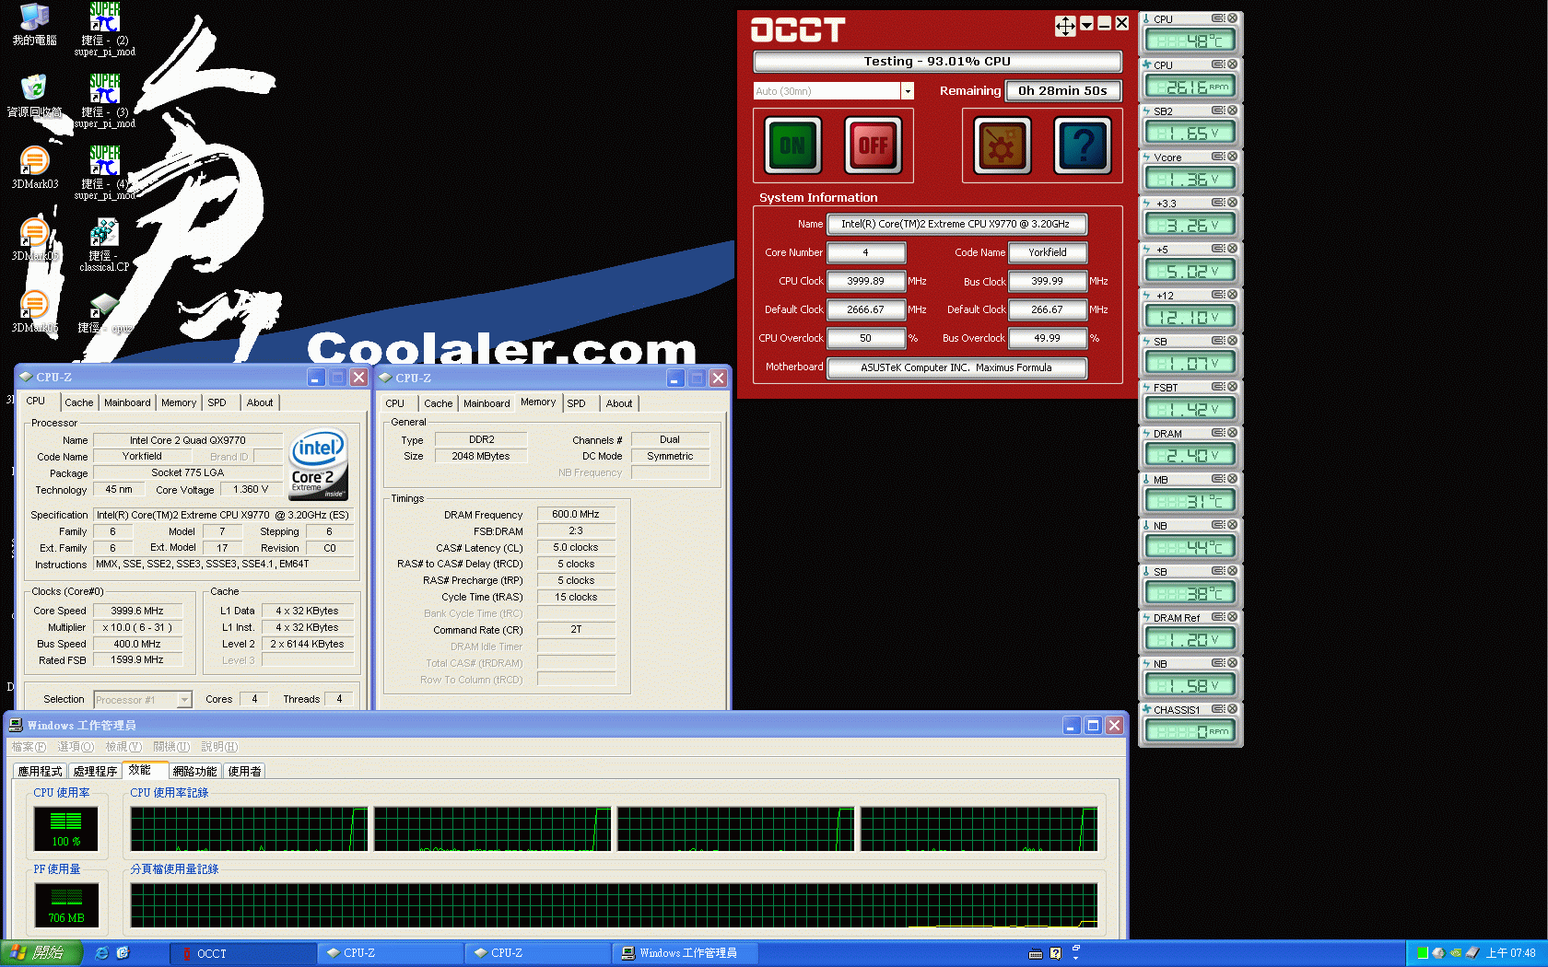Viewport: 1548px width, 967px height.
Task: Open the Recycle Bin desktop icon
Action: (34, 96)
